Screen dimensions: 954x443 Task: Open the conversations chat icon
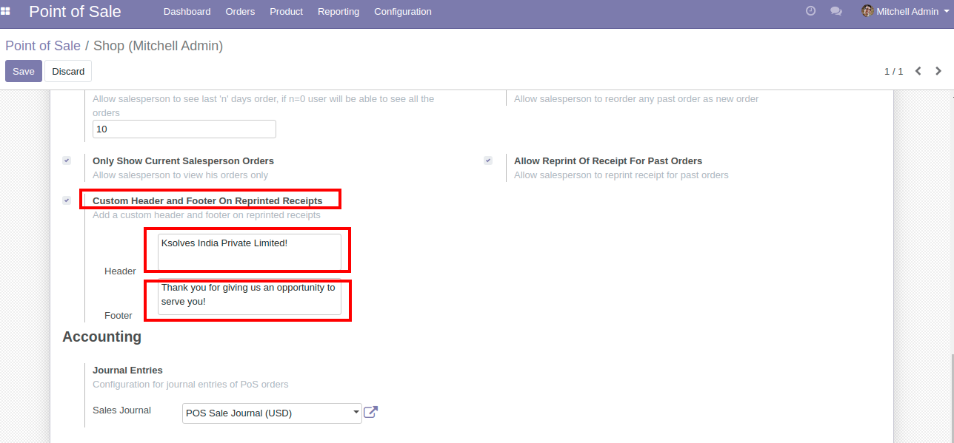pyautogui.click(x=836, y=11)
